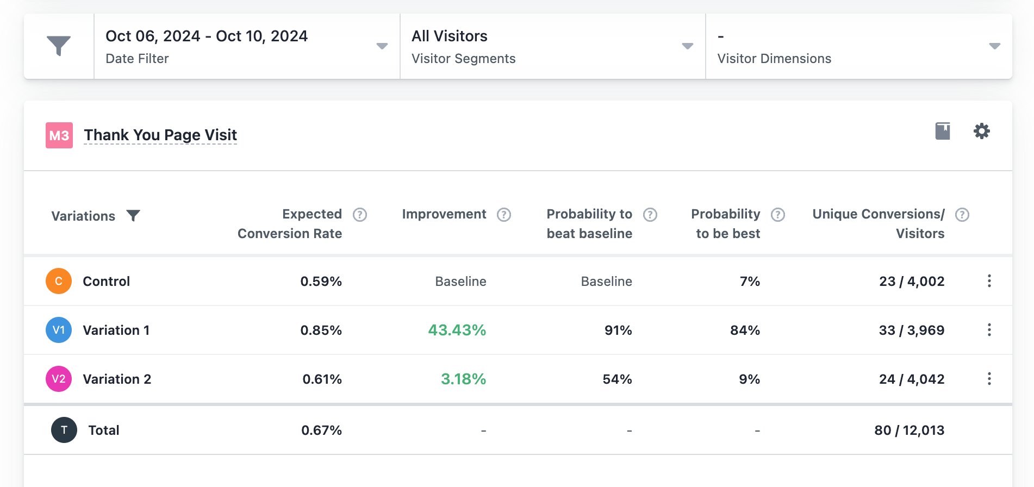
Task: Click the Improvement column header
Action: [x=444, y=214]
